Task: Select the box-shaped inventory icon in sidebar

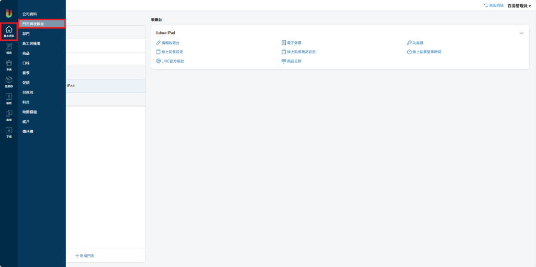Action: pyautogui.click(x=9, y=81)
